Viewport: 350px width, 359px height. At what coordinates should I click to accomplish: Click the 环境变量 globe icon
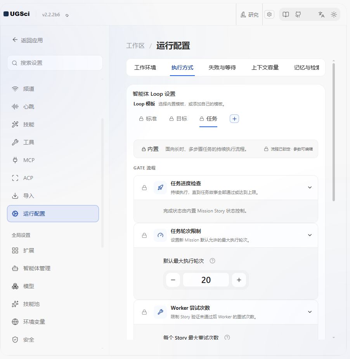(x=15, y=322)
